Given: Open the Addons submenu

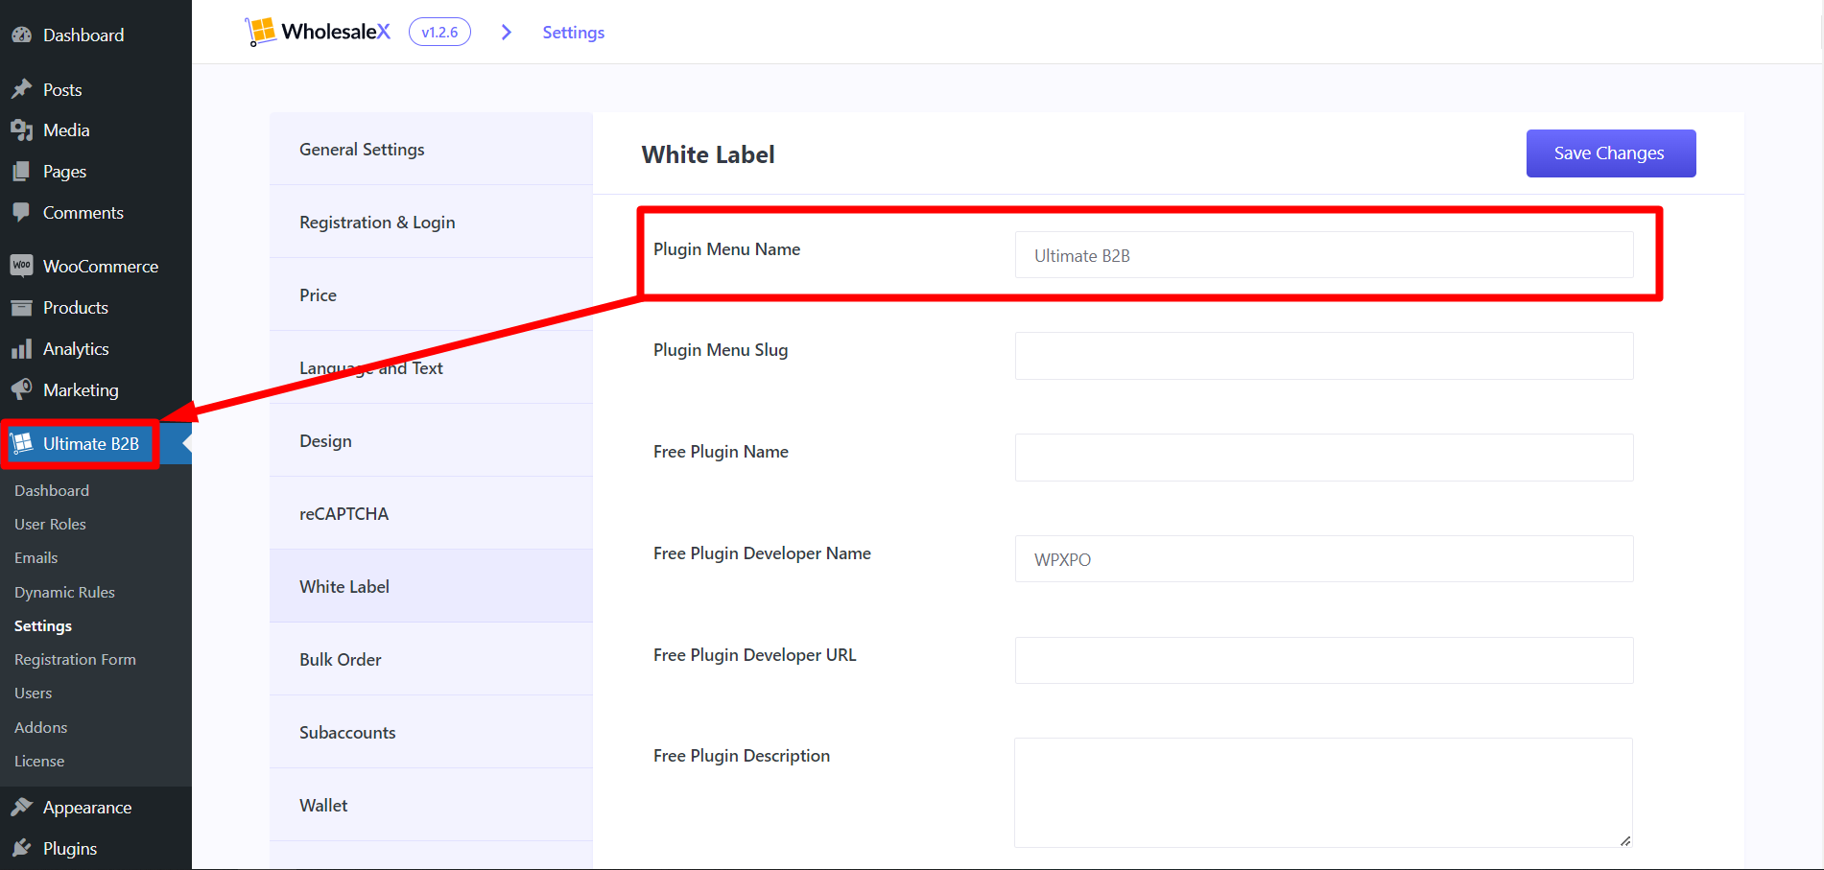Looking at the screenshot, I should (41, 727).
